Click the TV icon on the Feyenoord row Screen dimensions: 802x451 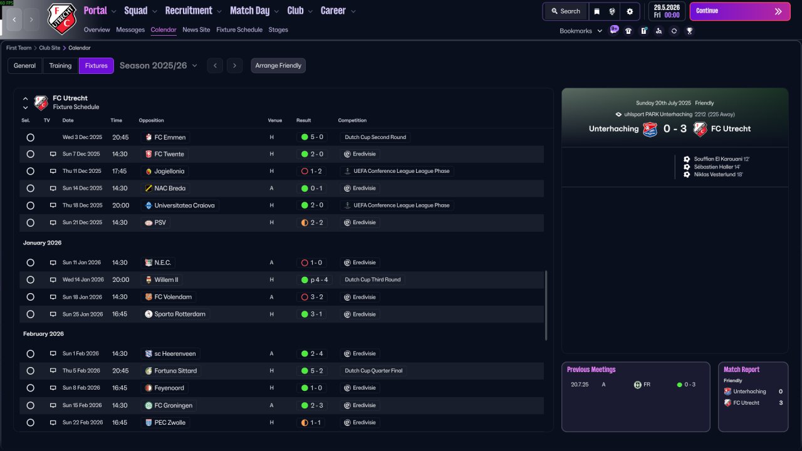coord(53,388)
